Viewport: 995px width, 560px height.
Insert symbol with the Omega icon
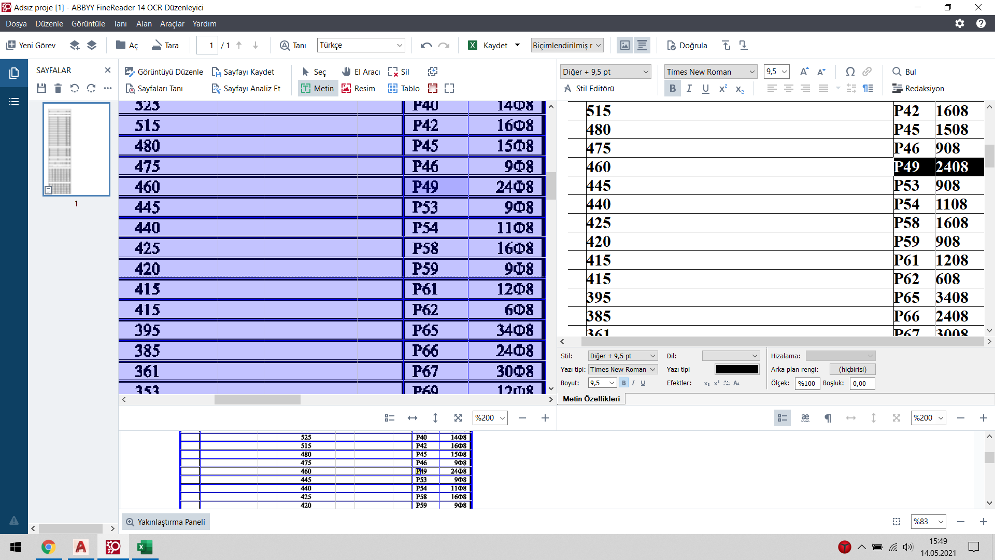(x=850, y=72)
